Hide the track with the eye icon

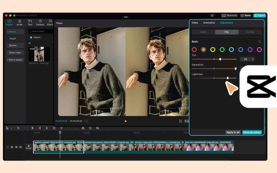click(16, 147)
